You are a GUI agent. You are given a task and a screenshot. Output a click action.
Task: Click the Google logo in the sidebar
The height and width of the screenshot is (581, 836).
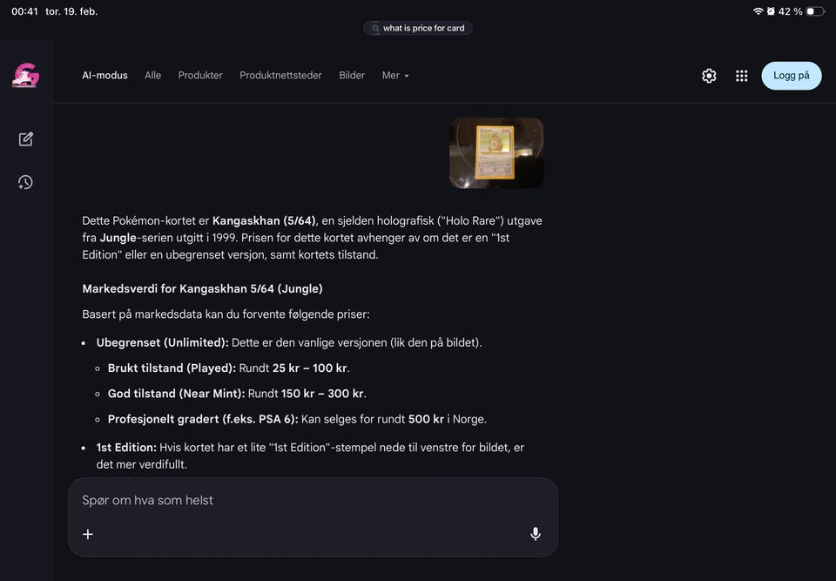pos(25,76)
